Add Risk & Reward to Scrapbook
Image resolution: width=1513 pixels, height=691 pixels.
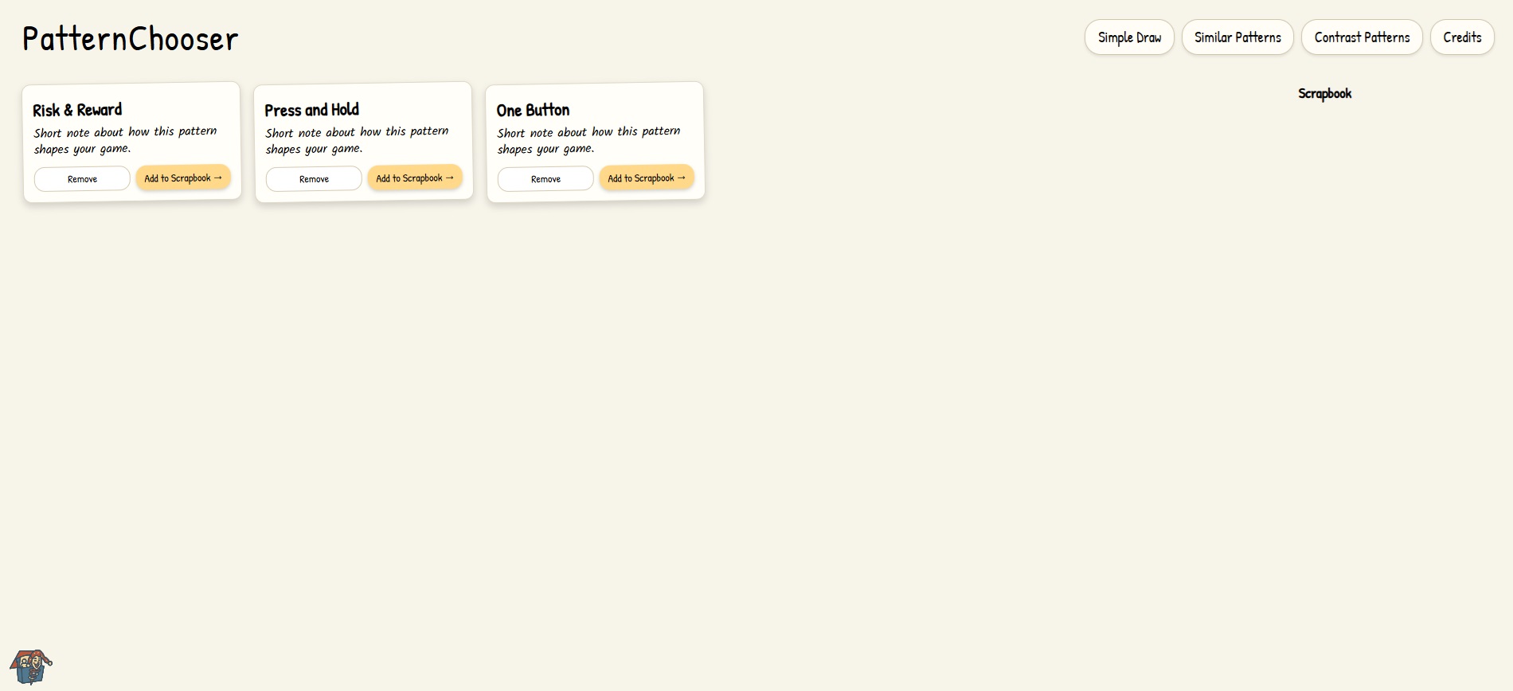[x=183, y=178]
